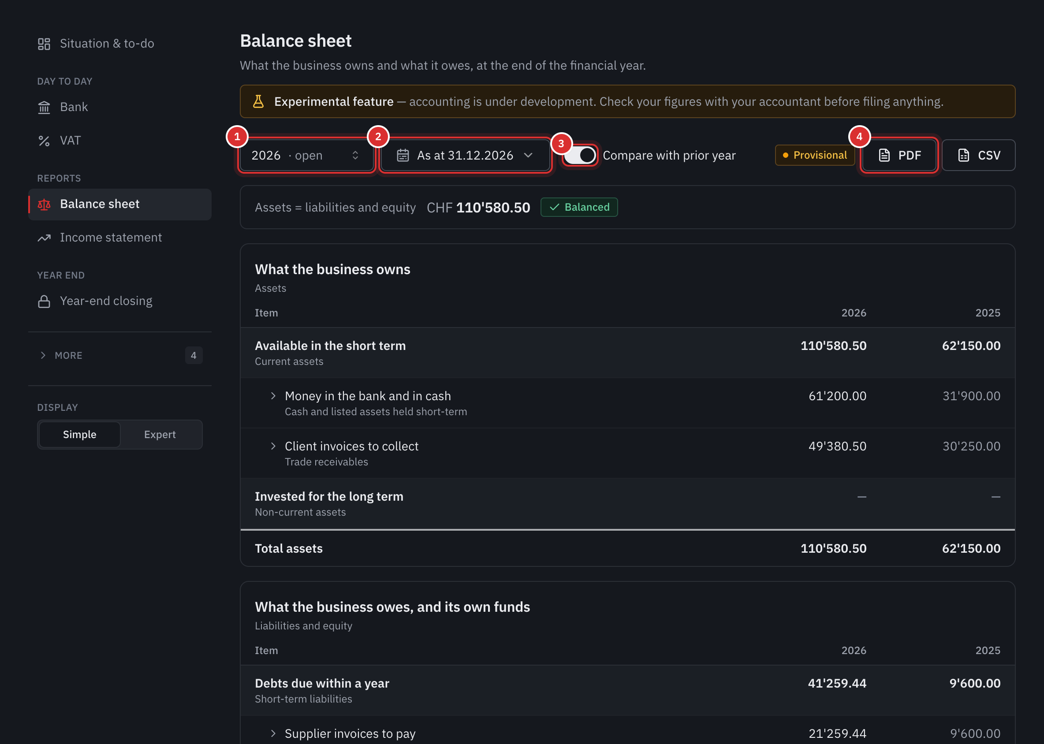The height and width of the screenshot is (744, 1044).
Task: Switch to Expert display mode
Action: 160,434
